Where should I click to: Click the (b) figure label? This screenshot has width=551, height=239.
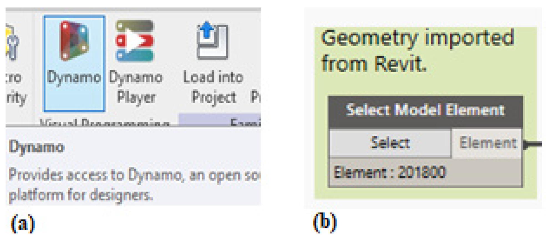324,222
